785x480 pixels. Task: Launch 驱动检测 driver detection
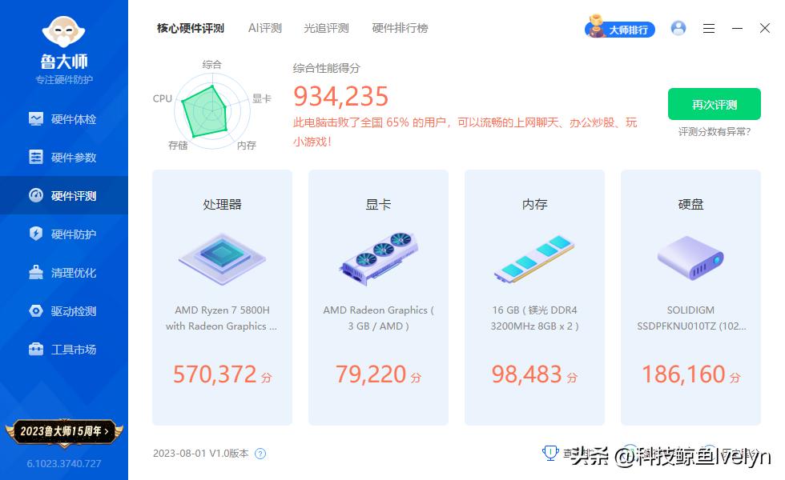pos(64,310)
